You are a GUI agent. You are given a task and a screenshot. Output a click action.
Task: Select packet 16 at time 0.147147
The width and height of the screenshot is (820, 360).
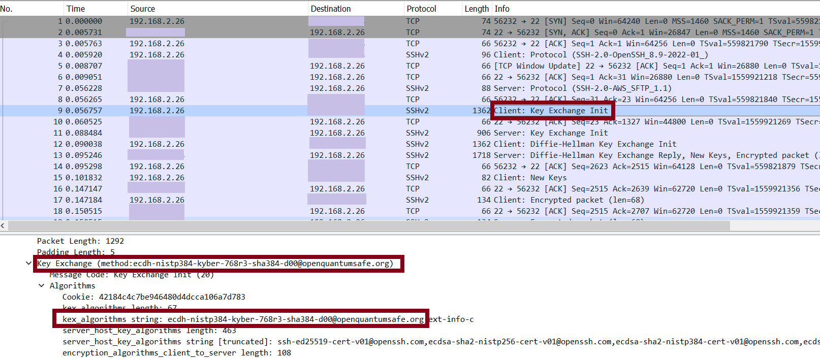click(x=410, y=189)
